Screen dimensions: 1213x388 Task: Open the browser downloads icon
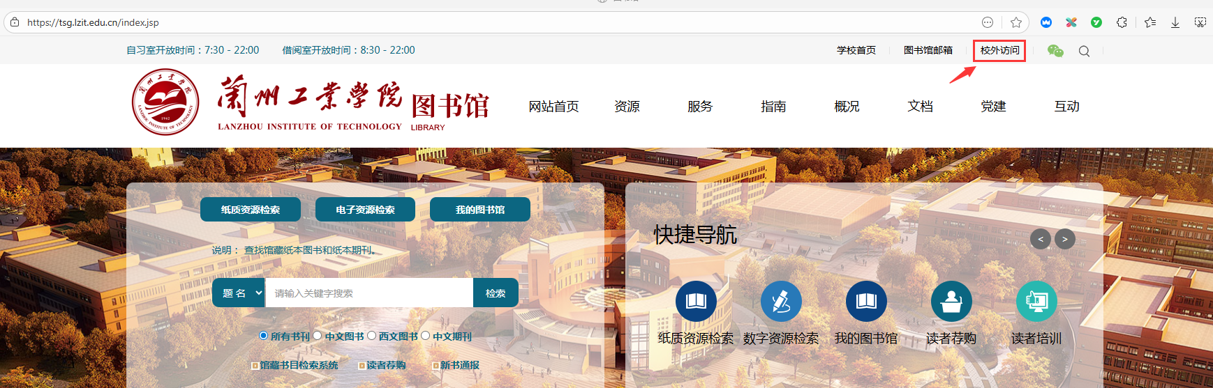[x=1175, y=22]
